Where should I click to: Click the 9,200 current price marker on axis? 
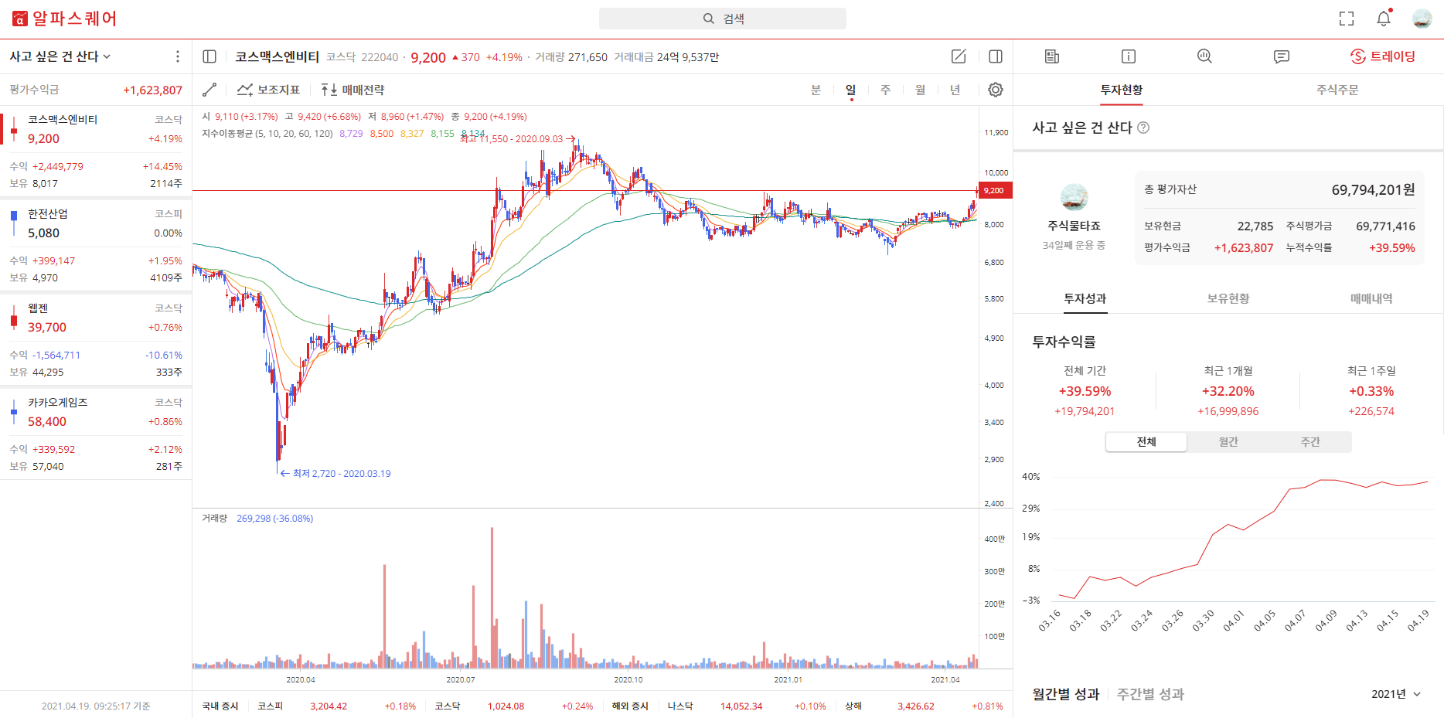[x=995, y=190]
